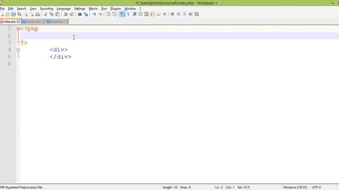Click the Close All toolbar icon
The width and height of the screenshot is (339, 190).
(32, 14)
